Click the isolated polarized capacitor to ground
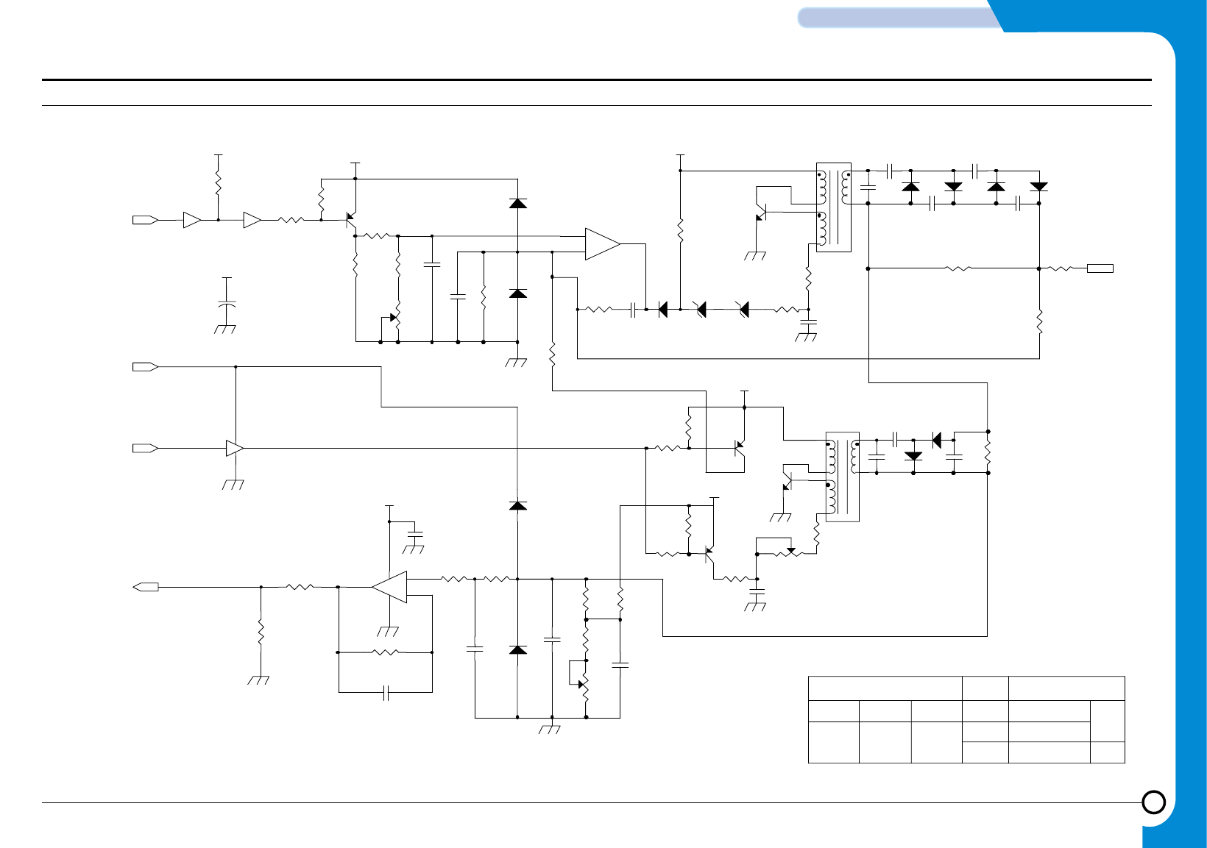 [227, 304]
